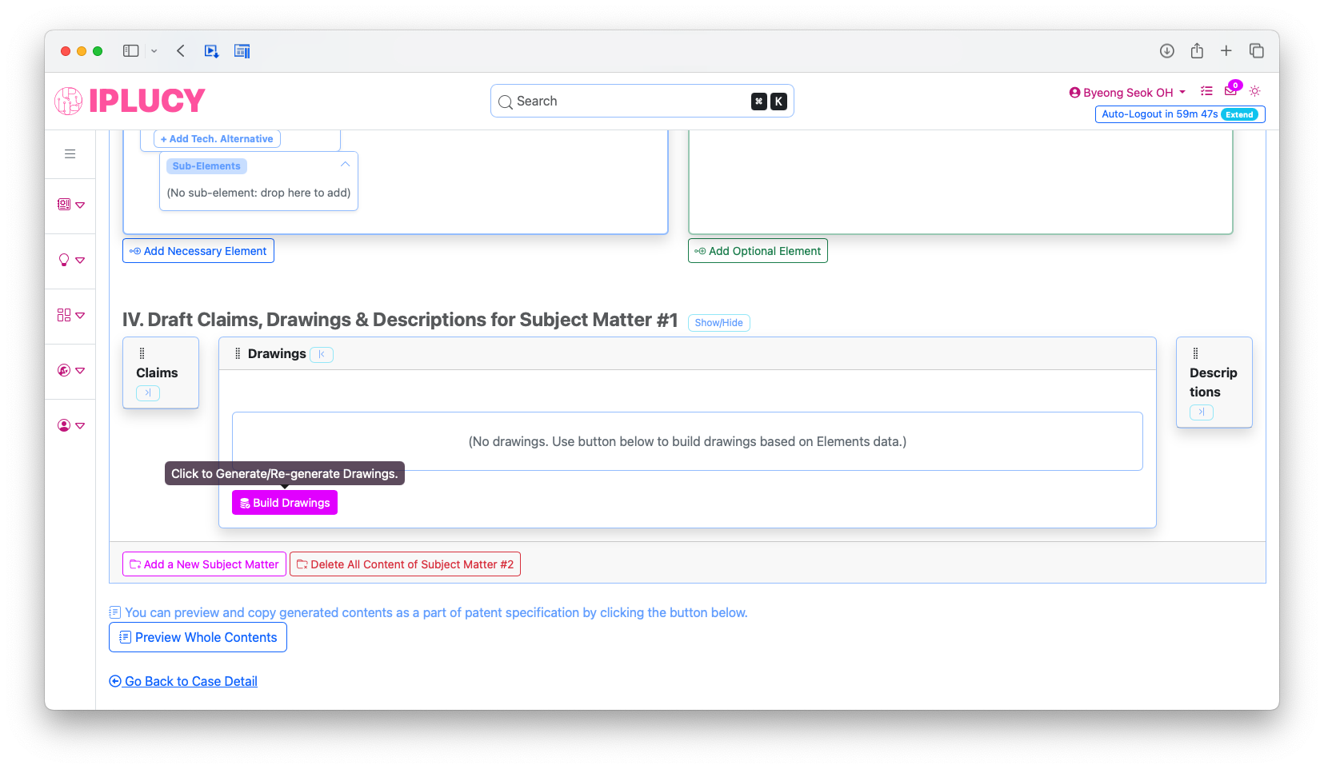Collapse the Sub-Elements panel chevron
This screenshot has width=1324, height=769.
(x=346, y=165)
